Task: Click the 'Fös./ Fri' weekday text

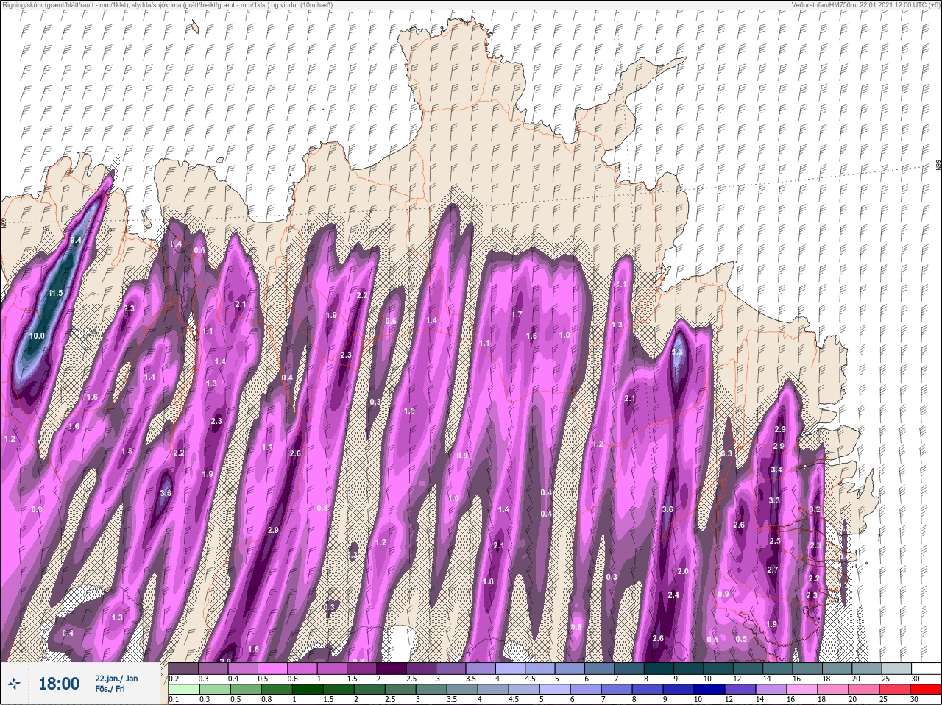Action: coord(110,690)
